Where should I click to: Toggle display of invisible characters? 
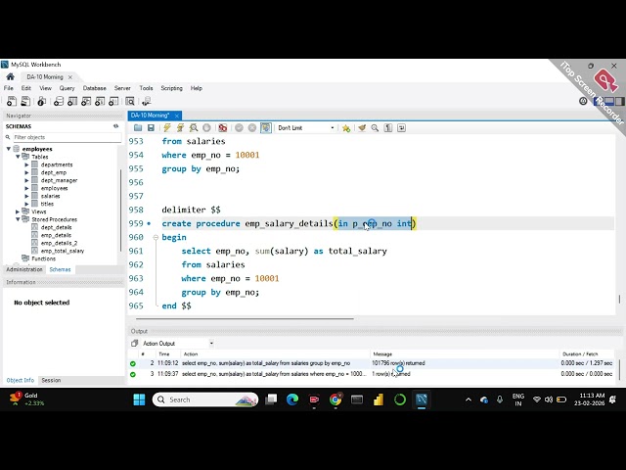pyautogui.click(x=388, y=128)
